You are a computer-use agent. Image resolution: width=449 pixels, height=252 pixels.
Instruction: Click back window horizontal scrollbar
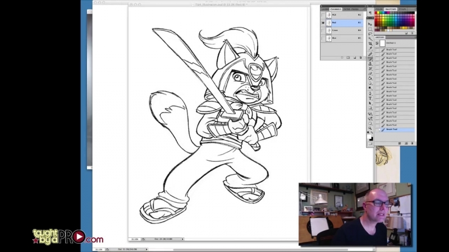pos(260,250)
